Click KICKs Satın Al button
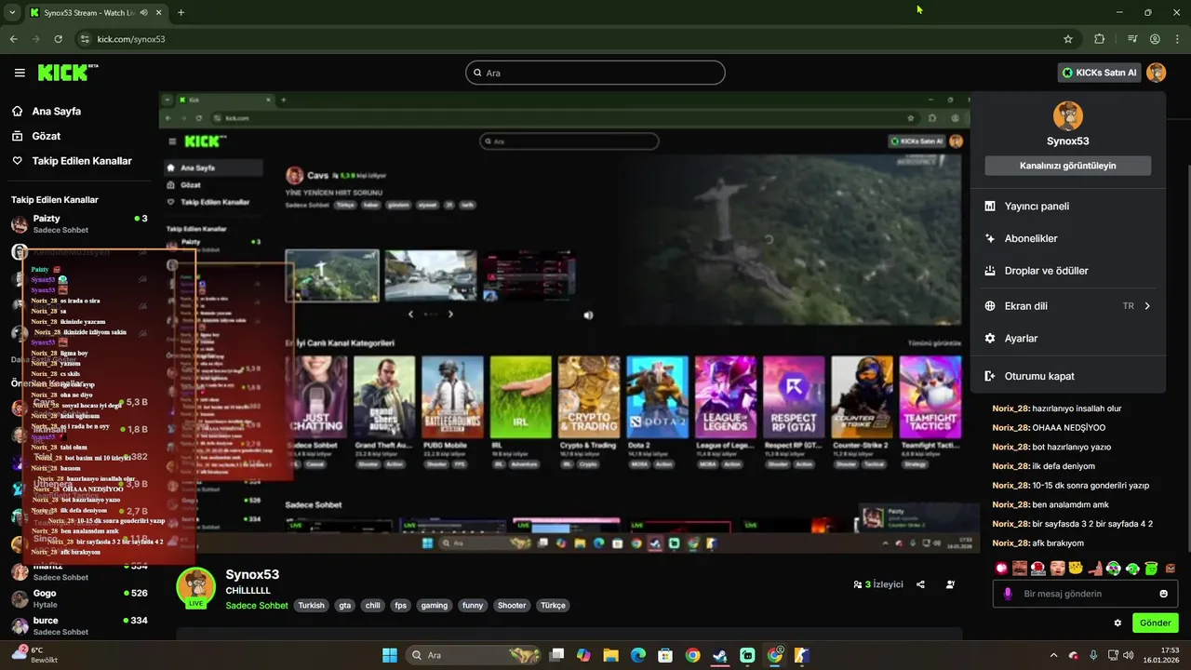 [1100, 73]
